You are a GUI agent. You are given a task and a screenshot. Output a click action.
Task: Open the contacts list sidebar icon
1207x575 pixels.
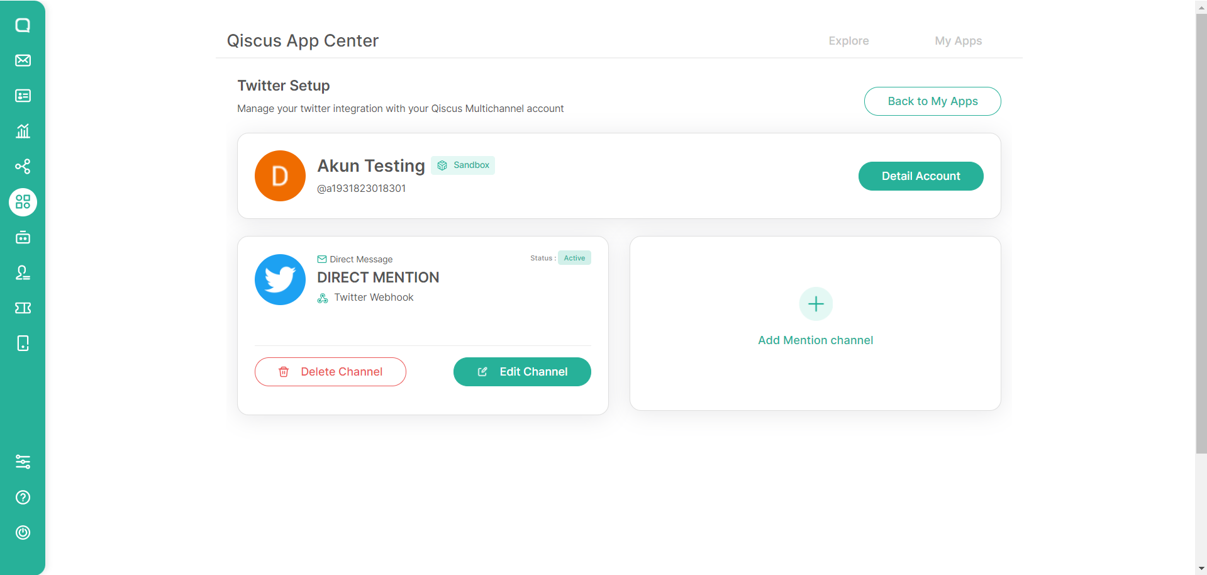23,96
